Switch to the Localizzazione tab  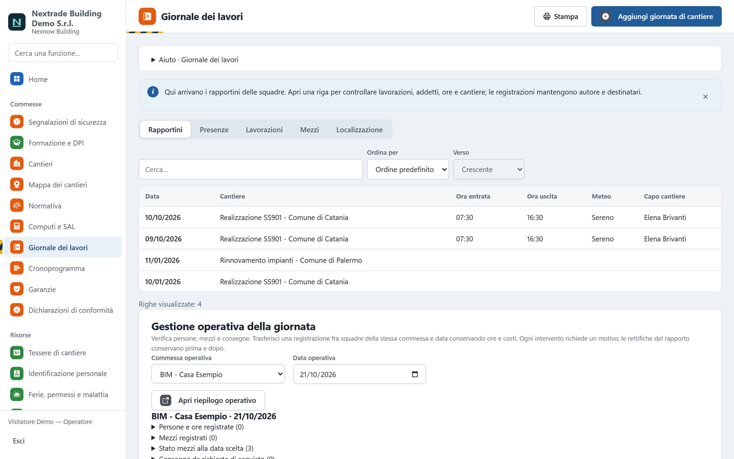(359, 129)
